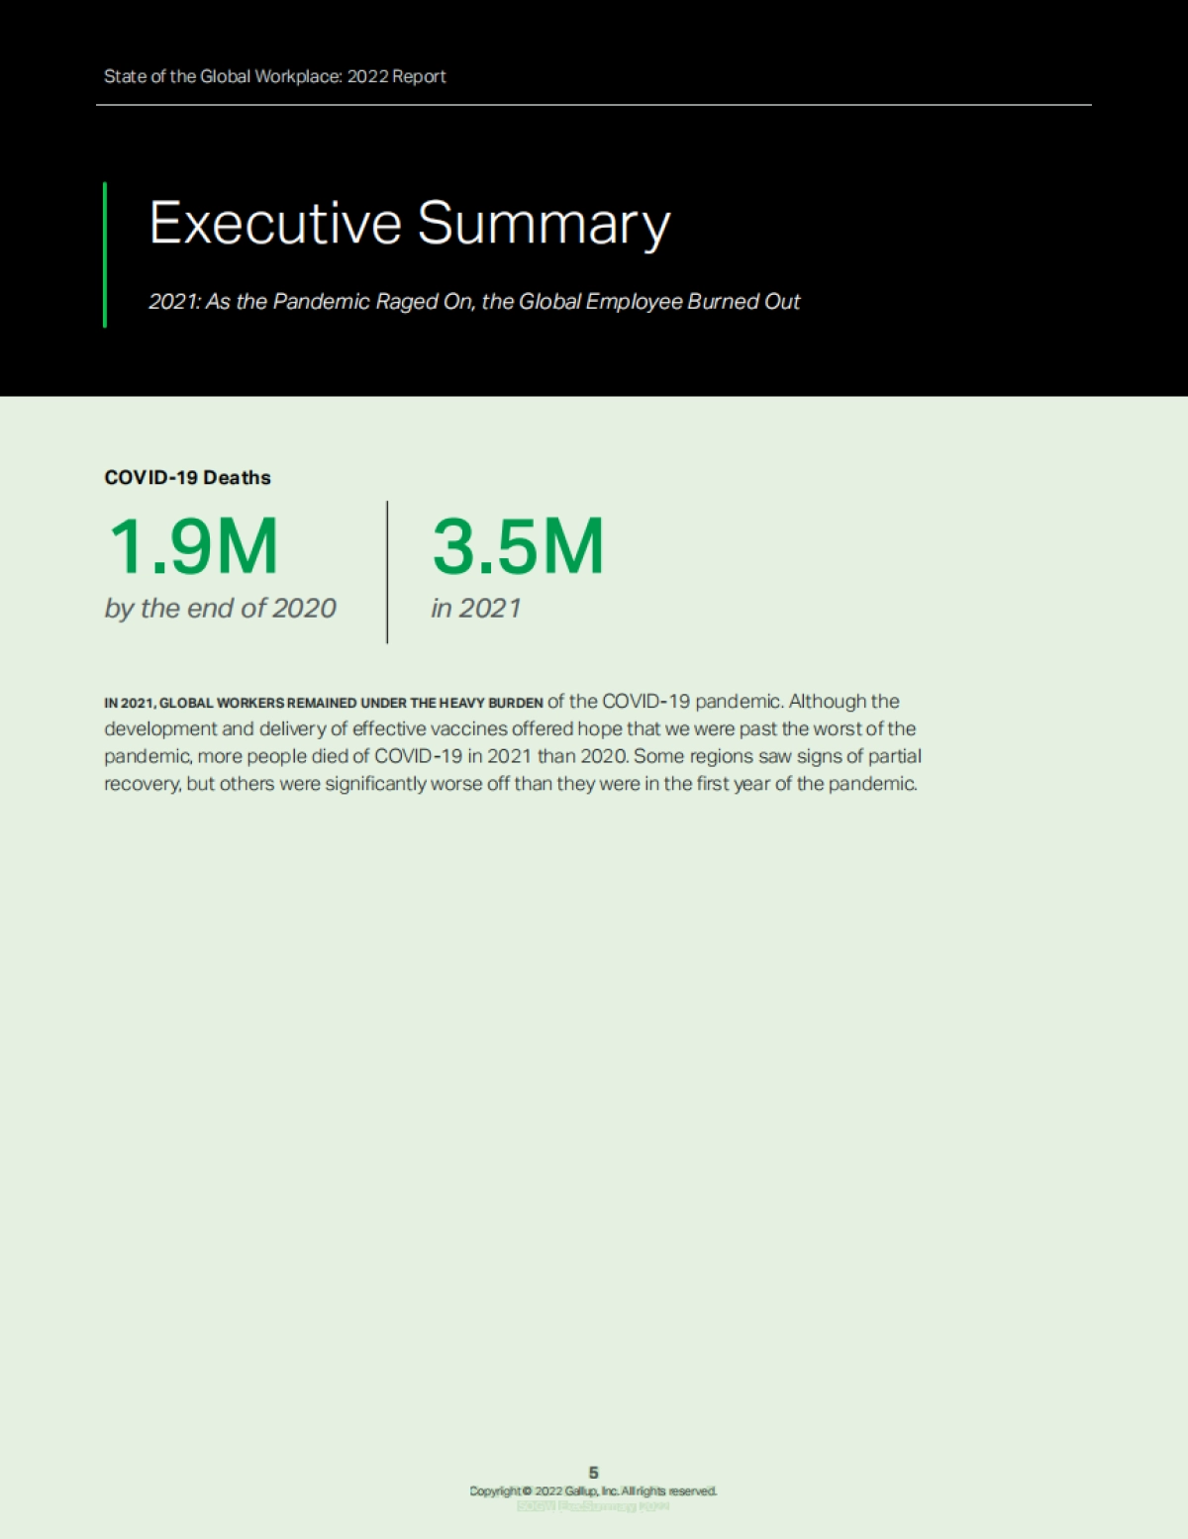Click the Gallup copyright notice
Viewport: 1188px width, 1539px height.
pos(593,1491)
